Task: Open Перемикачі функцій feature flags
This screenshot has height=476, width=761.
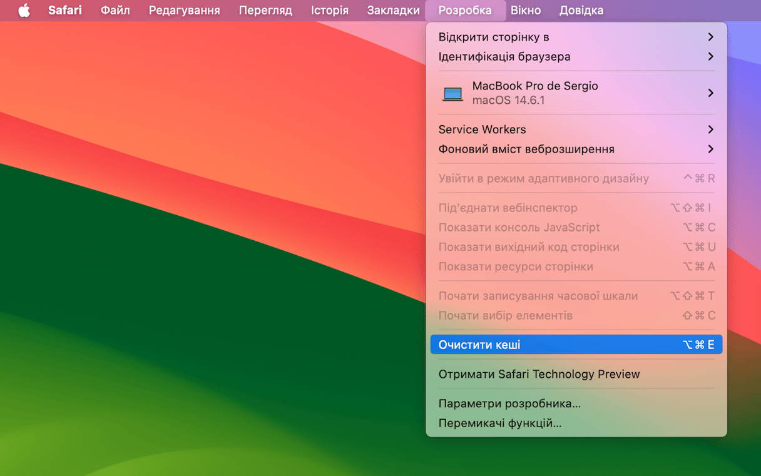Action: coord(499,423)
